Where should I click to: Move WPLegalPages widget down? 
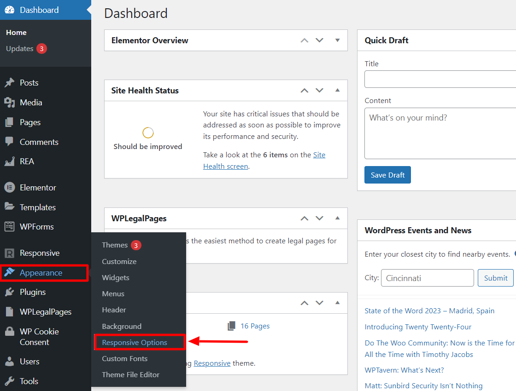(x=320, y=218)
